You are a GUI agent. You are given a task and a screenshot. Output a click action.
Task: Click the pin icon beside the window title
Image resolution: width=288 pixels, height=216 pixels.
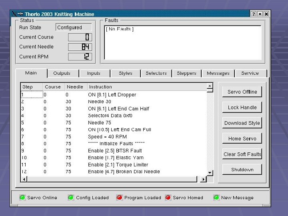(x=20, y=14)
